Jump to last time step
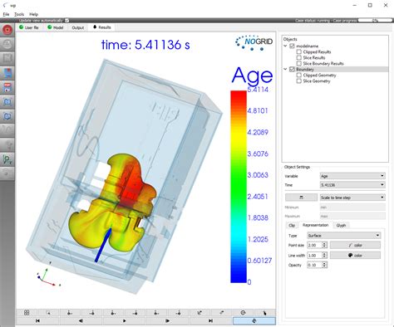This screenshot has width=394, height=327. point(210,320)
